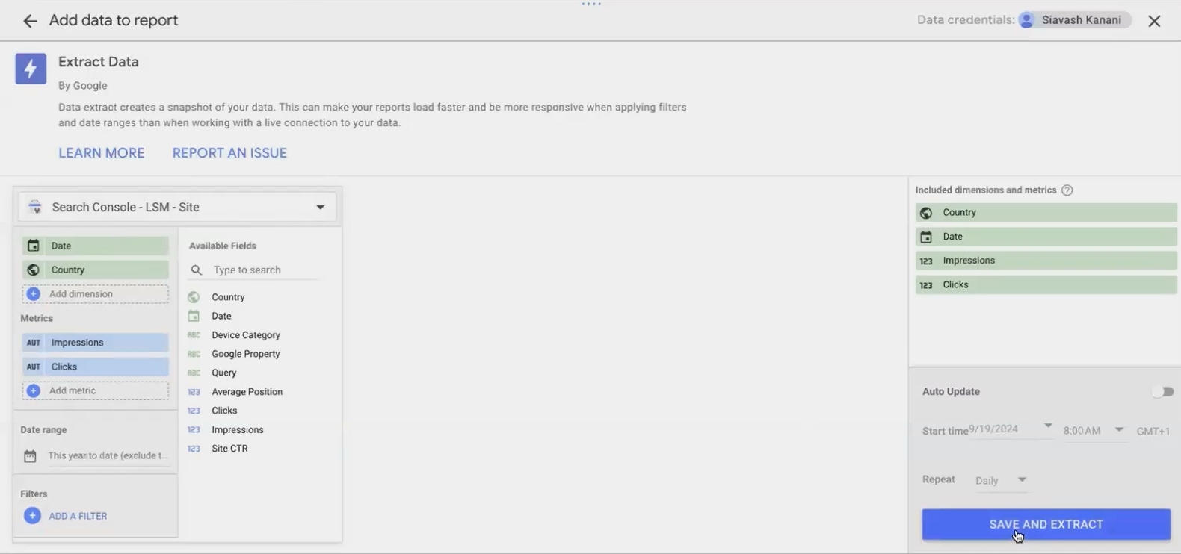Viewport: 1181px width, 554px height.
Task: Click the globe icon on Country dimension chip
Action: click(x=33, y=270)
